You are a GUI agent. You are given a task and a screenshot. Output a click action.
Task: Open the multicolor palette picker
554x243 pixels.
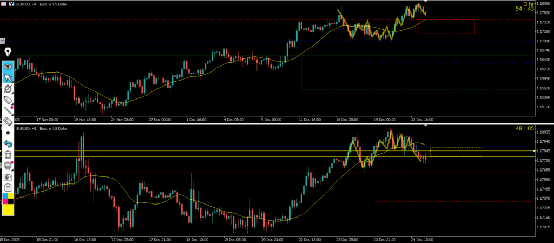point(8,198)
